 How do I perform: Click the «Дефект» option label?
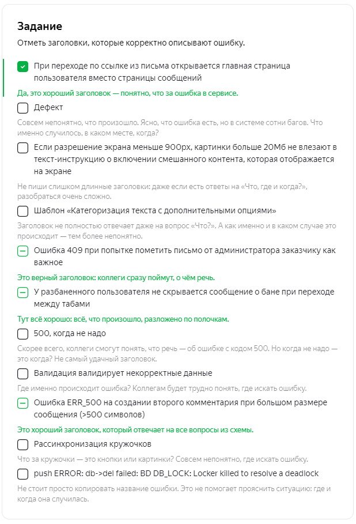tap(48, 108)
